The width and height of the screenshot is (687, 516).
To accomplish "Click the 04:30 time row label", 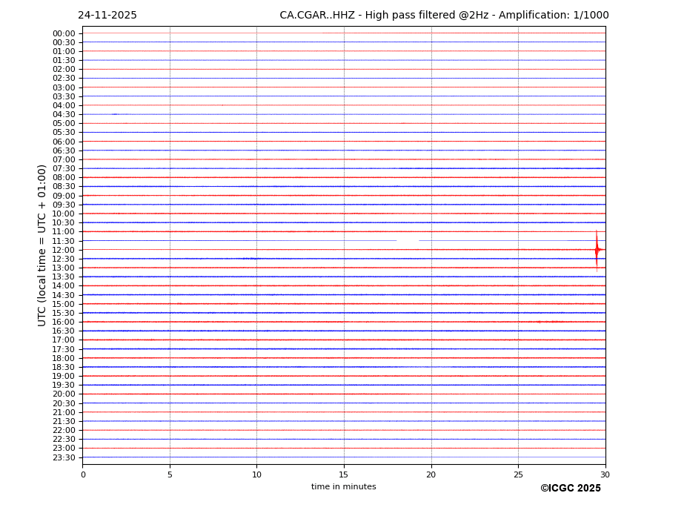I will (64, 114).
